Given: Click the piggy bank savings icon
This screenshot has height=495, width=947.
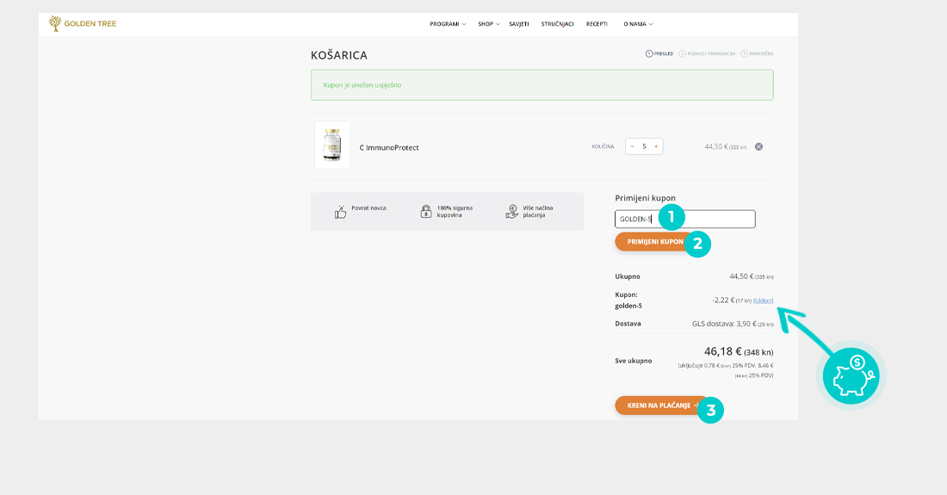Looking at the screenshot, I should [851, 376].
